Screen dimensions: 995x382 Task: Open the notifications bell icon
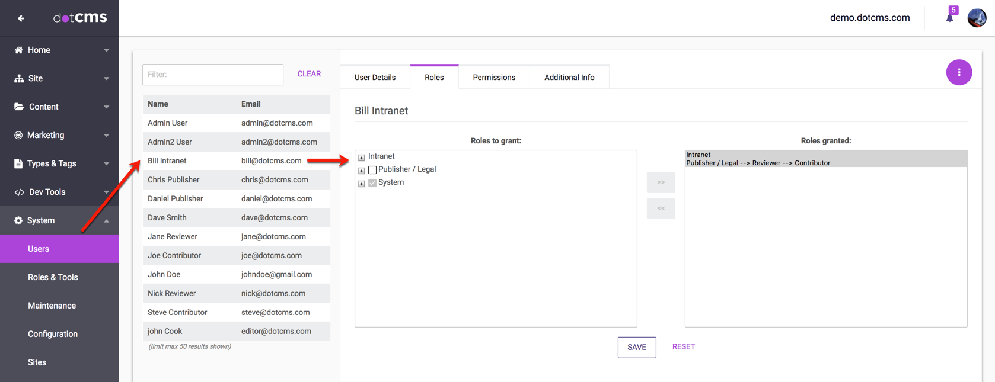pos(949,18)
